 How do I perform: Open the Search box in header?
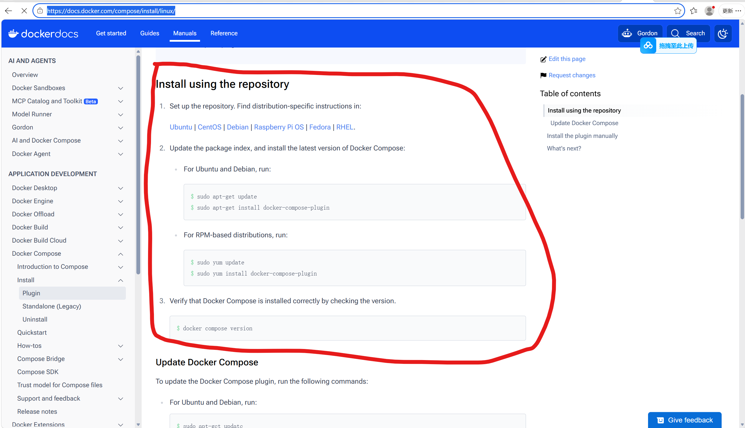[688, 33]
